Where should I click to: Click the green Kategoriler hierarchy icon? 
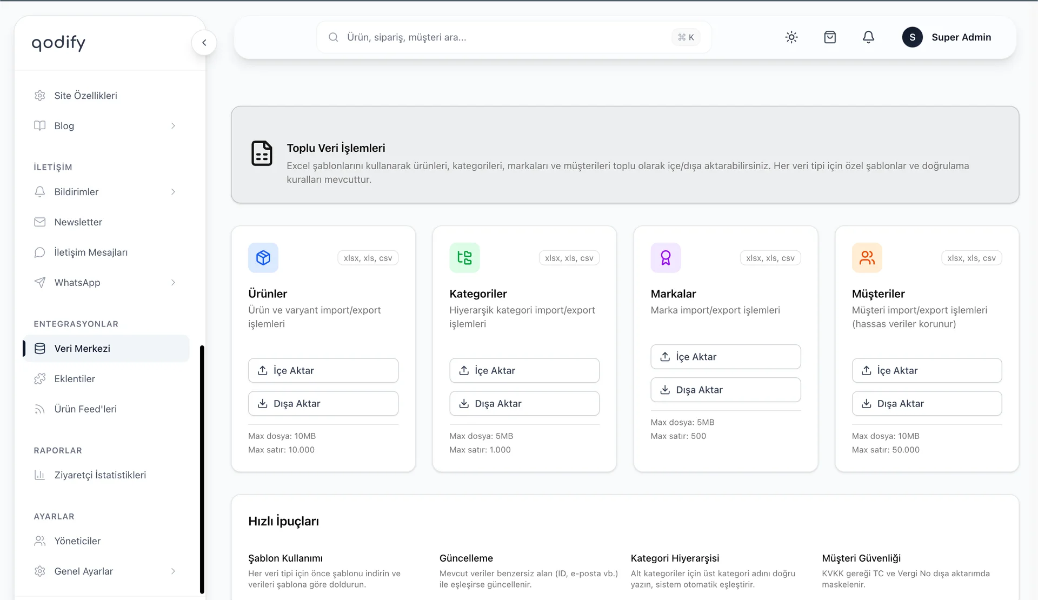pyautogui.click(x=464, y=258)
